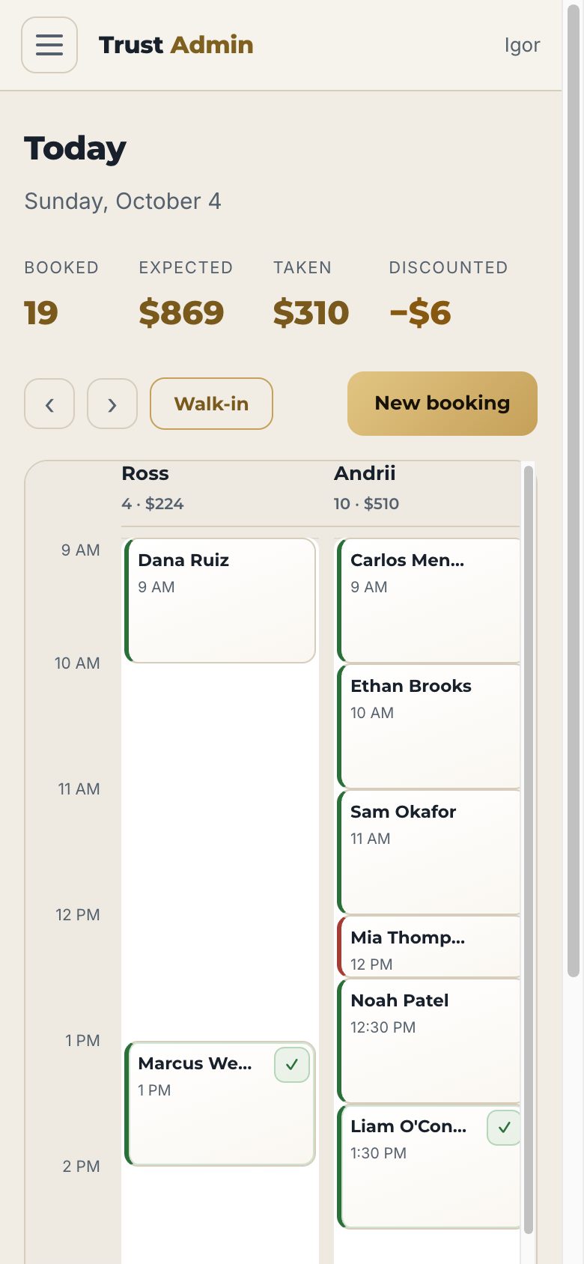The image size is (584, 1264).
Task: Create a New booking
Action: 442,404
